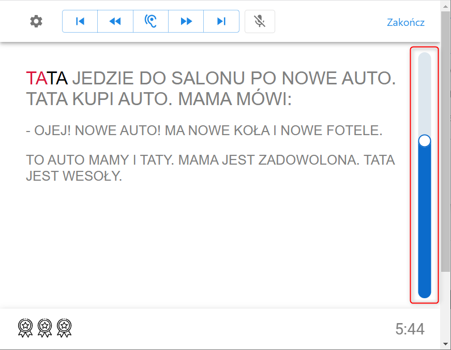
Task: Select the first medal badge icon
Action: [26, 327]
